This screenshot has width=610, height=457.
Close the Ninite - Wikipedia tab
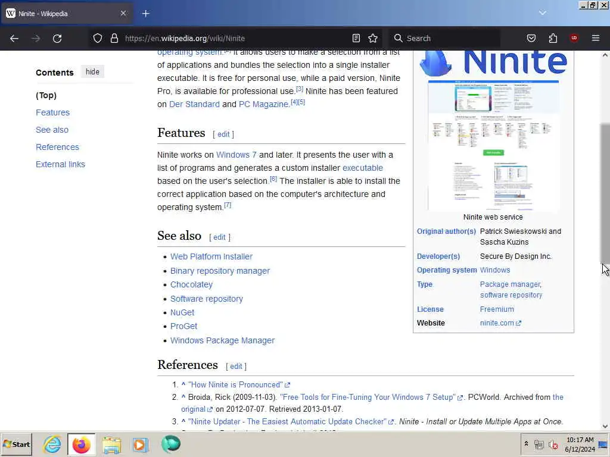pyautogui.click(x=123, y=13)
